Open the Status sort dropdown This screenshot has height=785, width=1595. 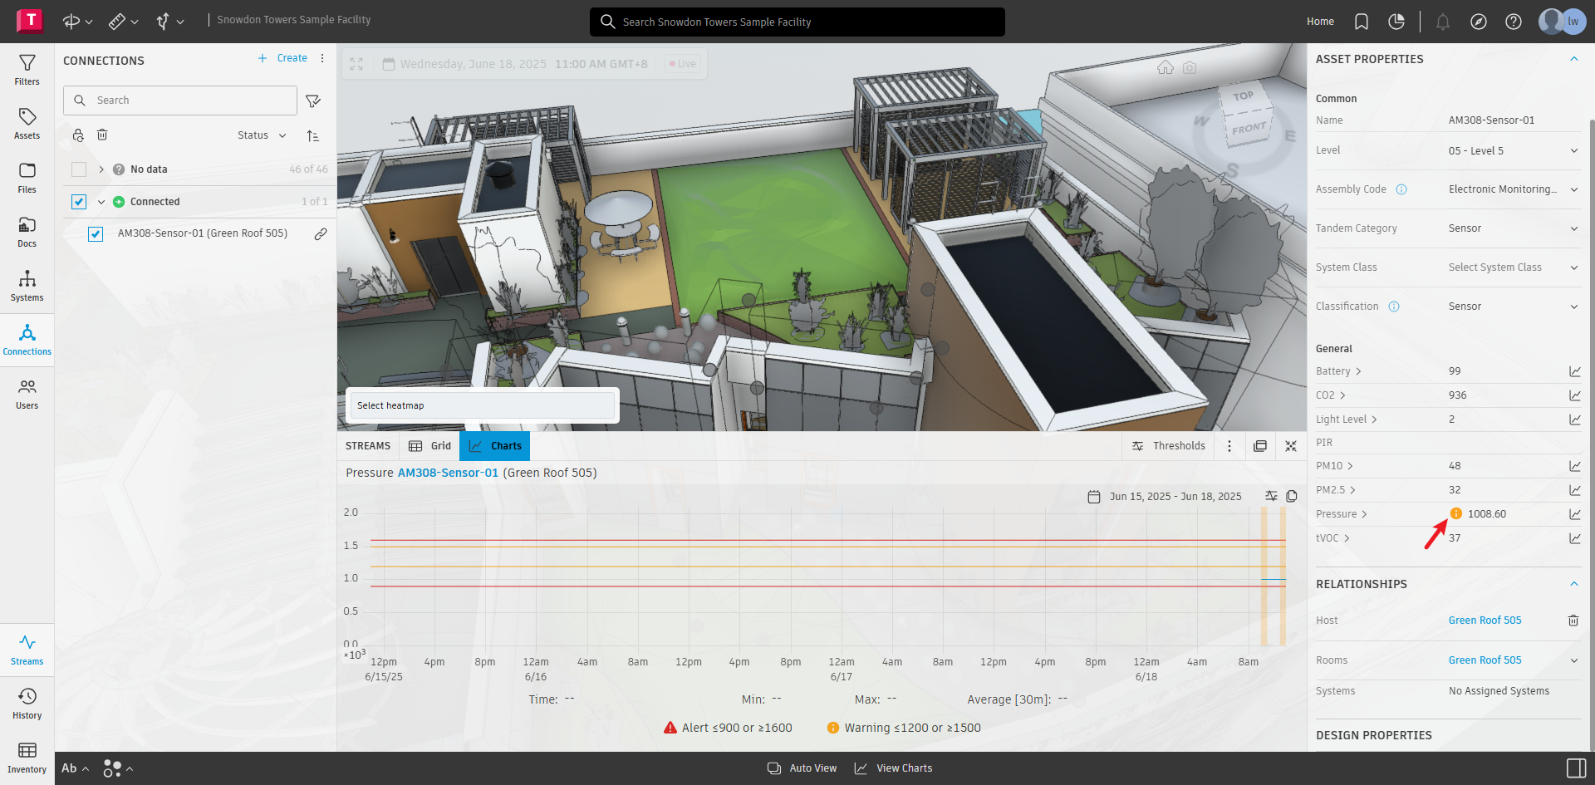[262, 135]
